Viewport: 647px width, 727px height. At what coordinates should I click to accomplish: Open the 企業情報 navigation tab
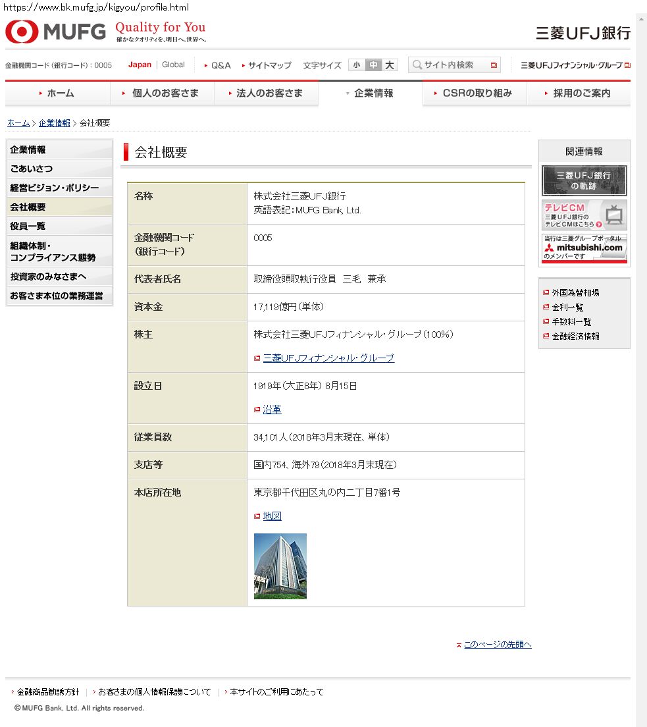coord(371,94)
